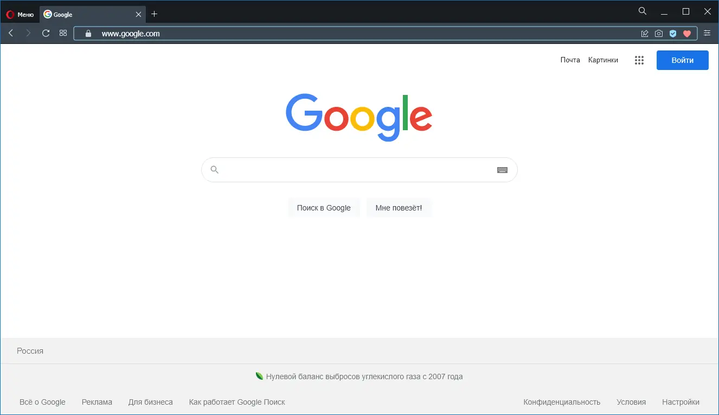This screenshot has width=719, height=415.
Task: Click the tab search magnifier icon
Action: click(x=643, y=11)
